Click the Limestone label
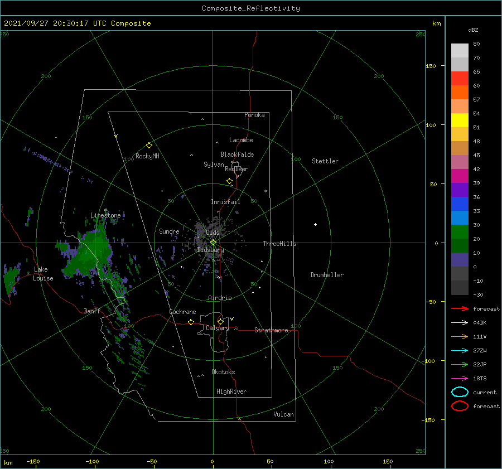The width and height of the screenshot is (502, 469). (x=105, y=215)
